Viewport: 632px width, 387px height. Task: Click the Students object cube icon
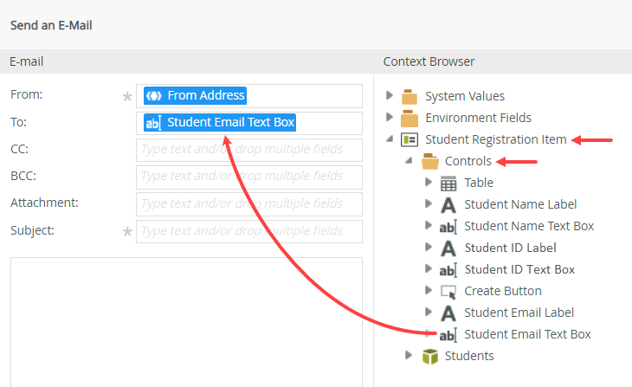pos(429,356)
